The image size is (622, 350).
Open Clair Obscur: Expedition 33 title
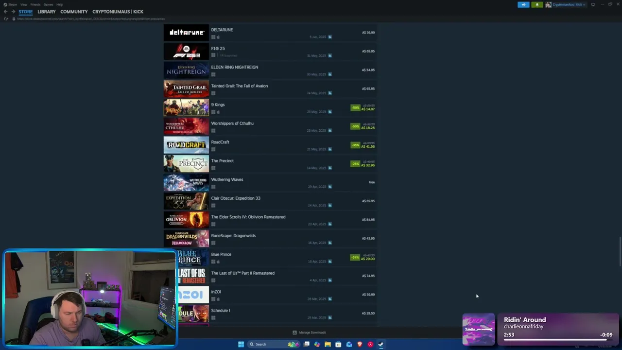coord(236,198)
